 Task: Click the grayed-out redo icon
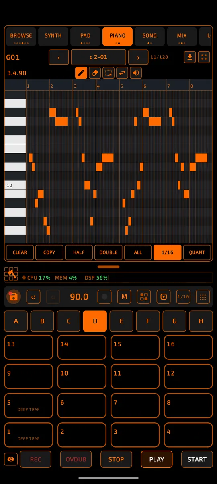click(53, 297)
